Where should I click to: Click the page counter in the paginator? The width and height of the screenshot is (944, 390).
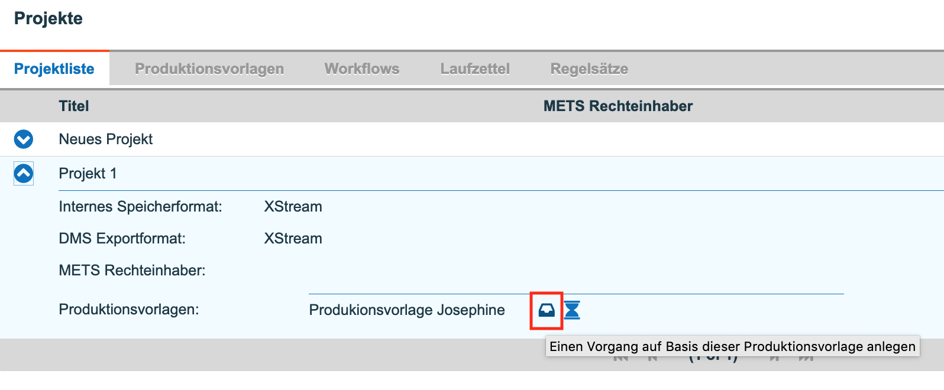tap(713, 358)
